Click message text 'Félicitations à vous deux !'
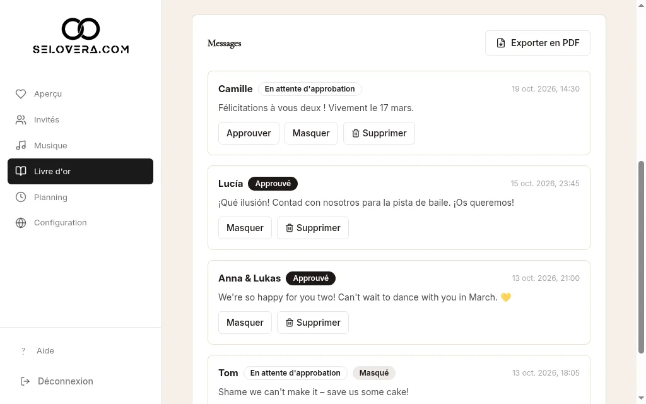The height and width of the screenshot is (404, 646). point(273,108)
